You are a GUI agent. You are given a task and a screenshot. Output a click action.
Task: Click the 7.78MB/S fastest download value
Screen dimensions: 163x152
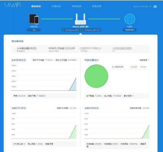click(x=41, y=96)
